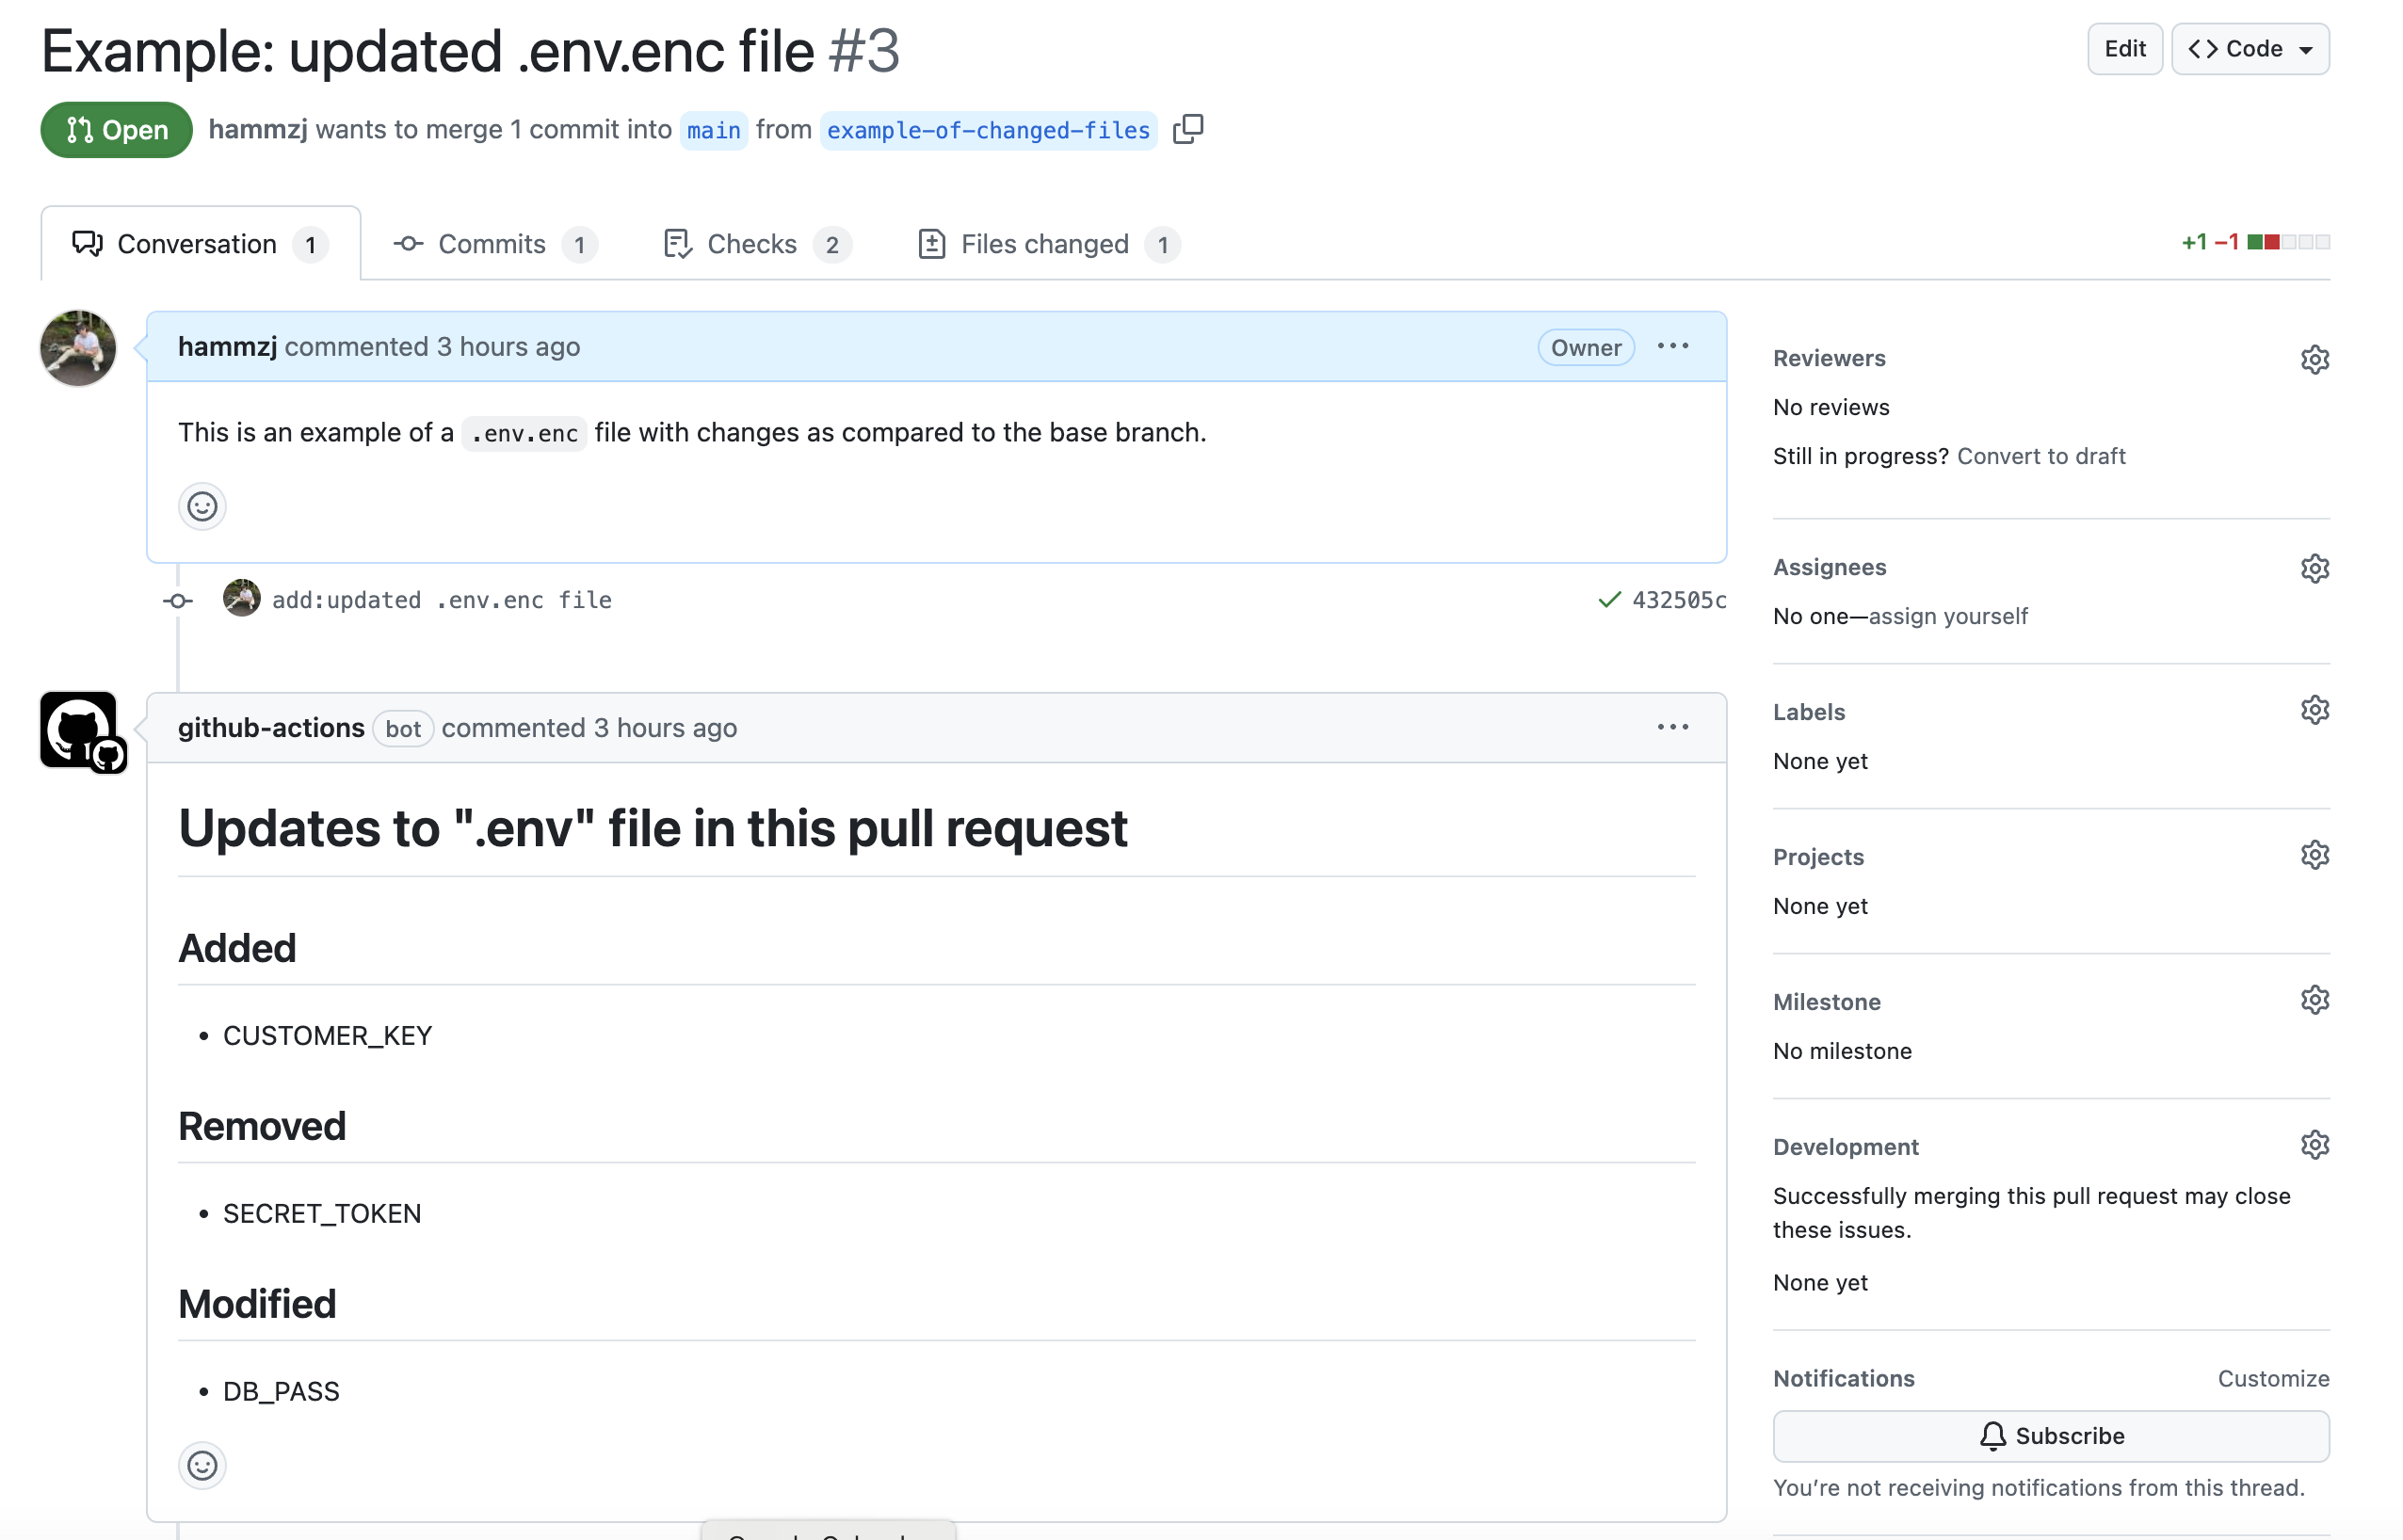Click the +1 −1 diffstat indicator

pos(2255,242)
